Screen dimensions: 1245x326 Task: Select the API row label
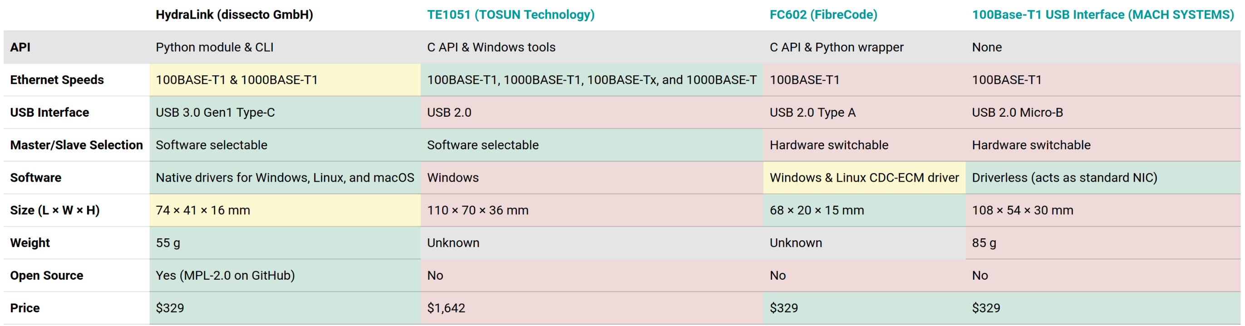[20, 47]
